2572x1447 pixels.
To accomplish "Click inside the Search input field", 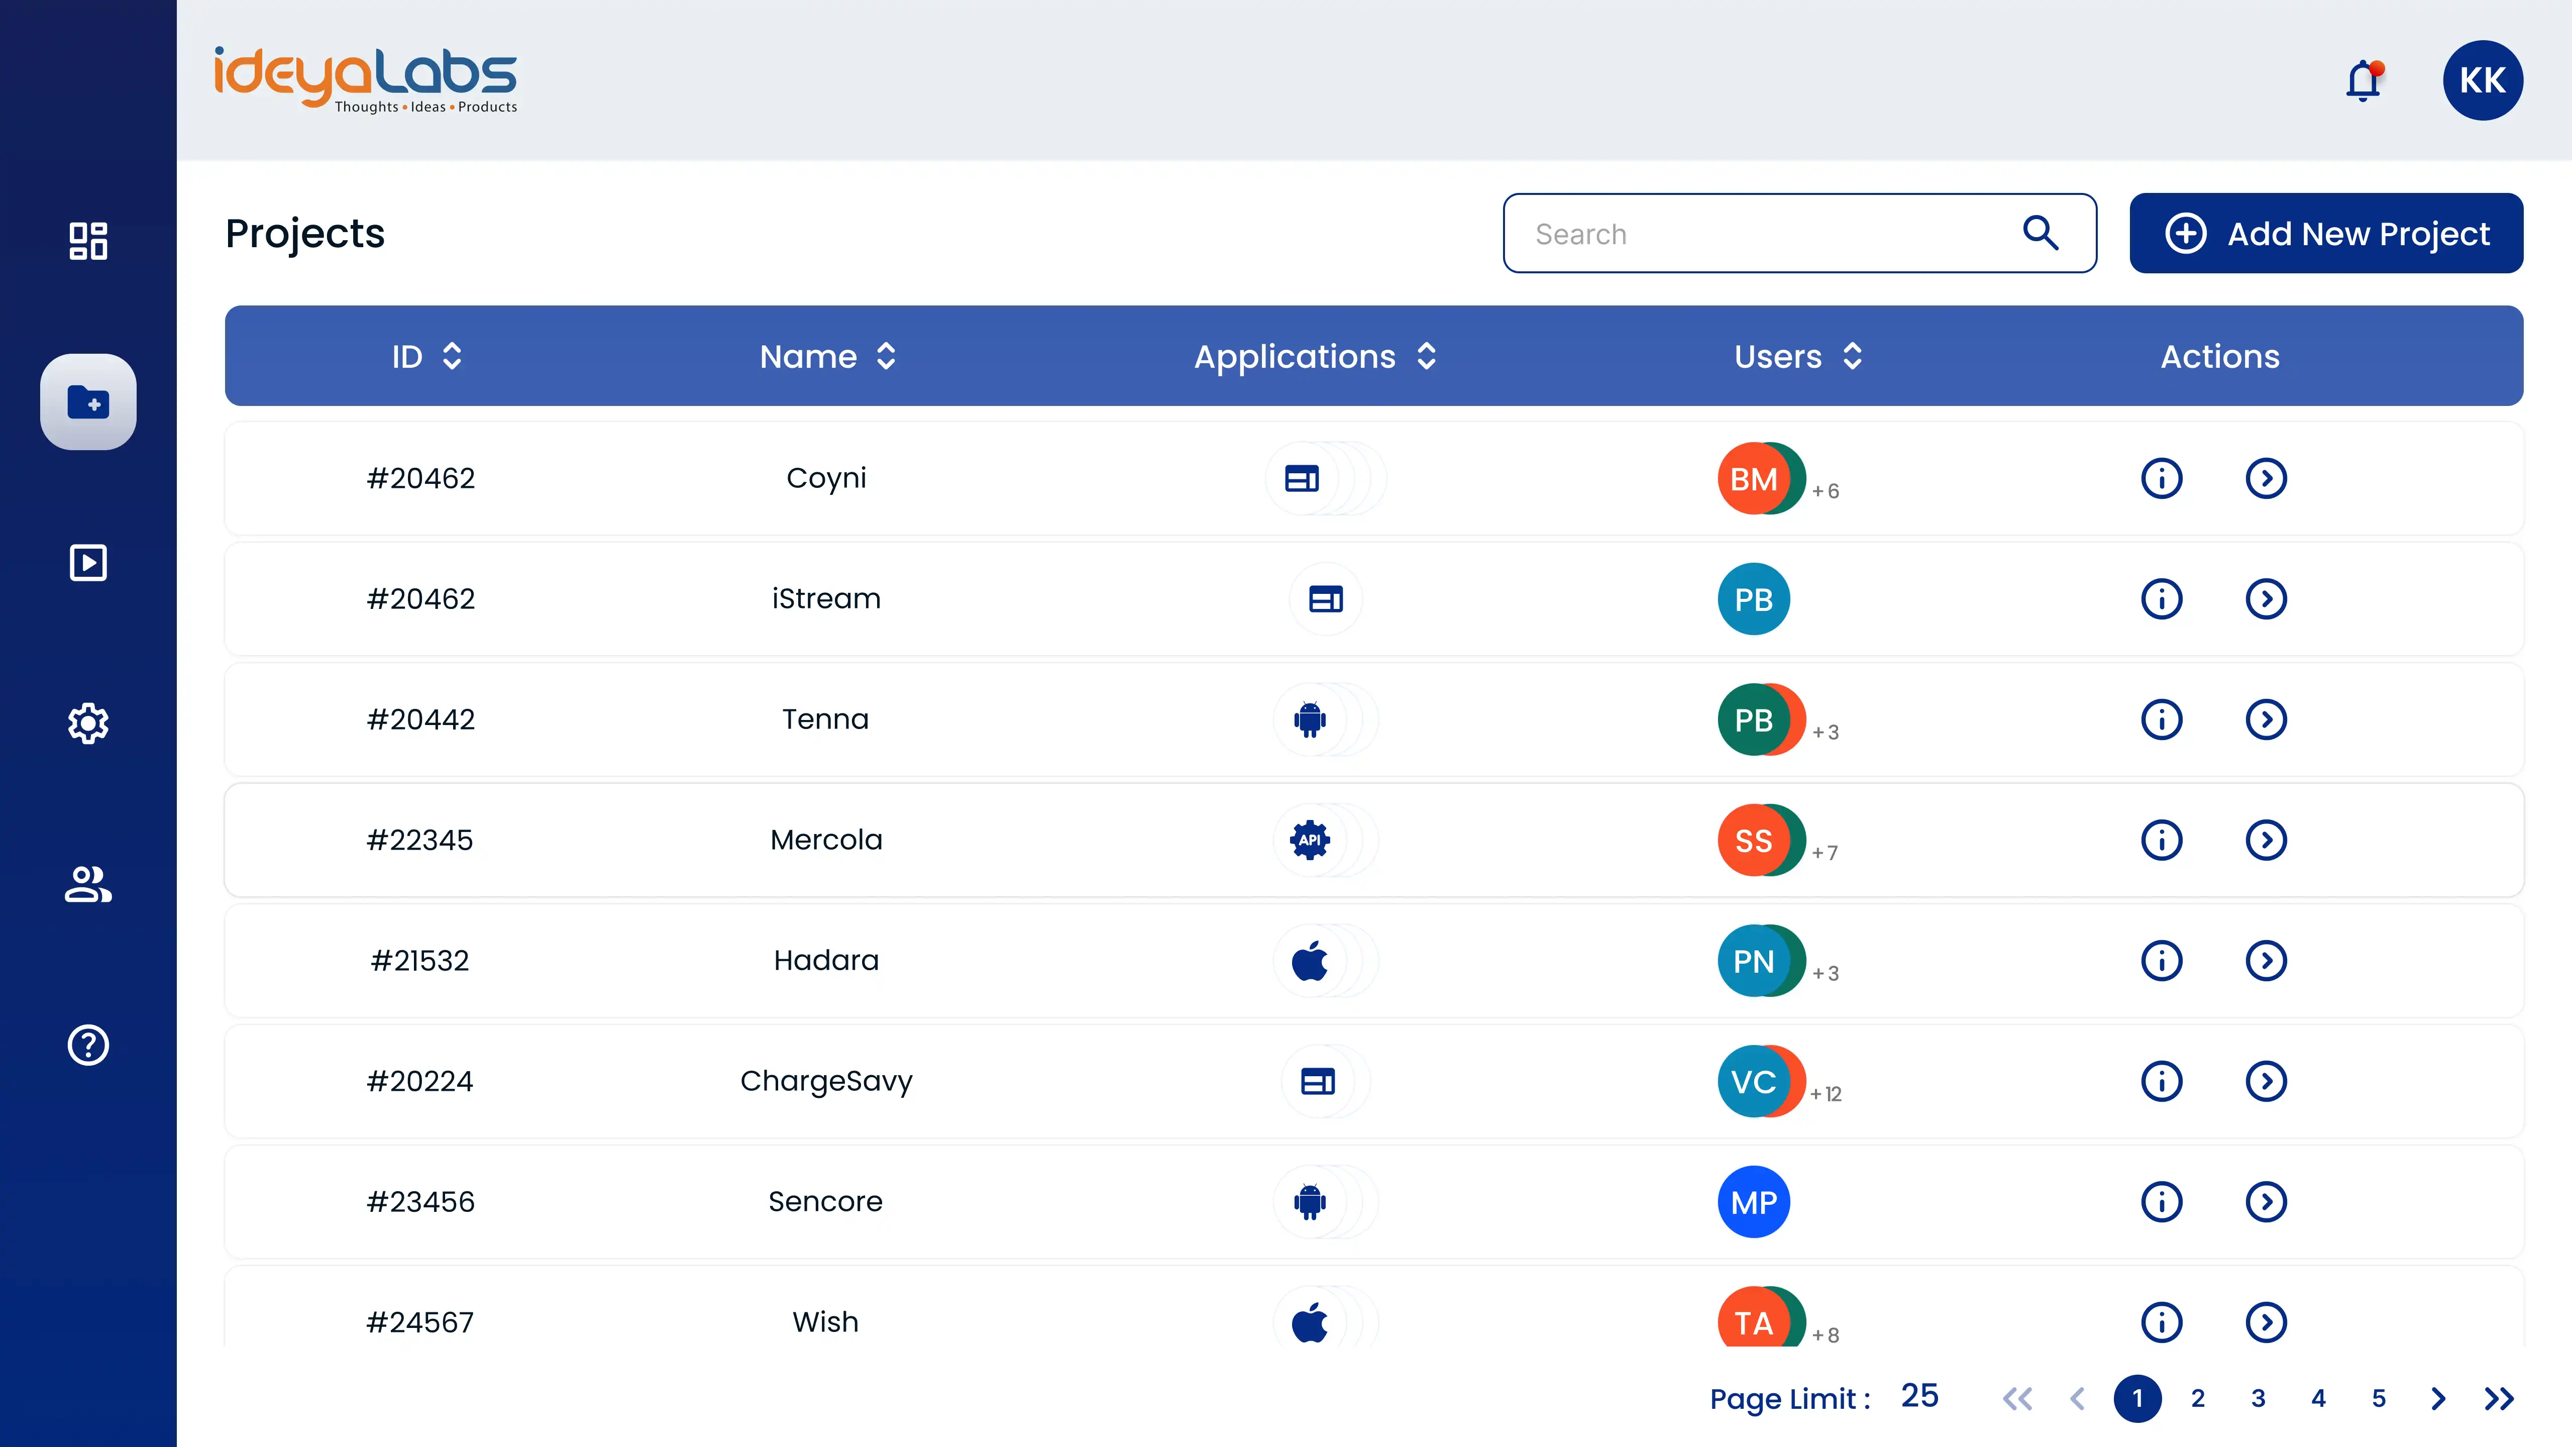I will (1747, 233).
